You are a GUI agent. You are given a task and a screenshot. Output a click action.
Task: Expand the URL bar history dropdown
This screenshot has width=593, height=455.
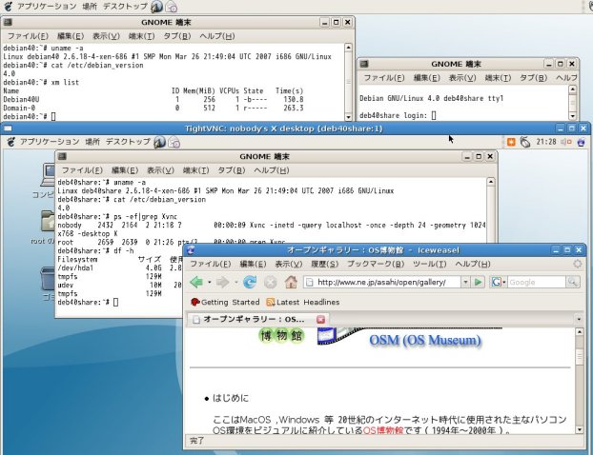[x=465, y=282]
